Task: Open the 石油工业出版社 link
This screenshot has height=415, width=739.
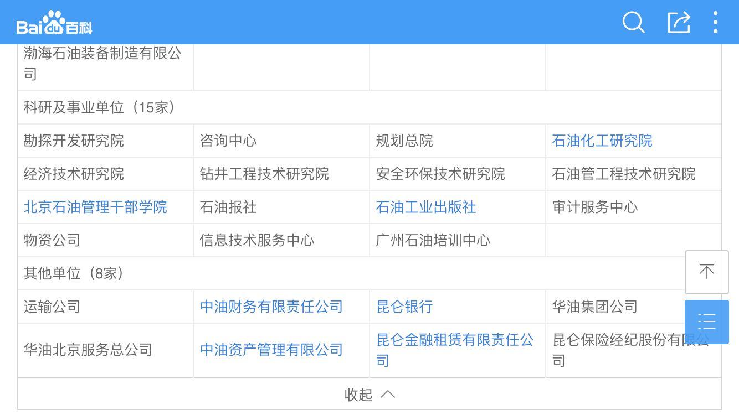Action: [x=425, y=207]
